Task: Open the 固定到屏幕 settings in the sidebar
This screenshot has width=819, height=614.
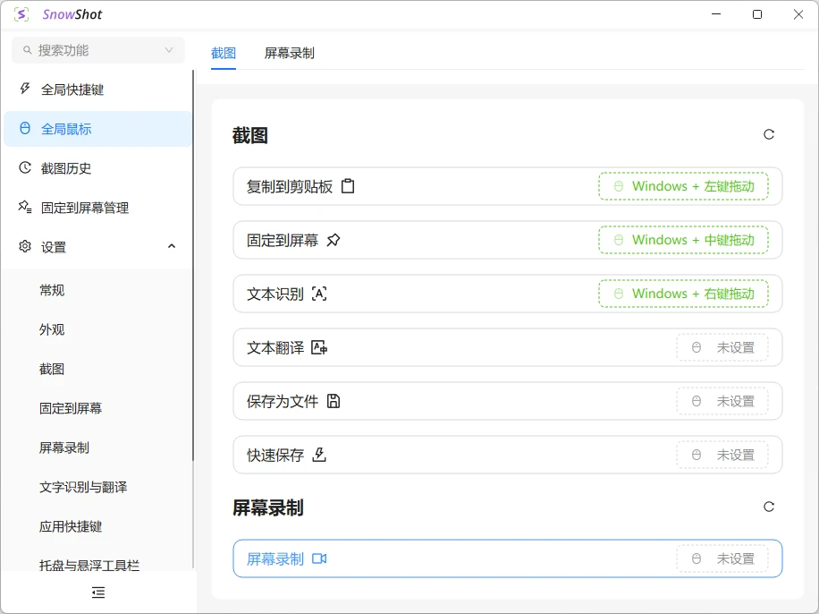Action: tap(97, 408)
